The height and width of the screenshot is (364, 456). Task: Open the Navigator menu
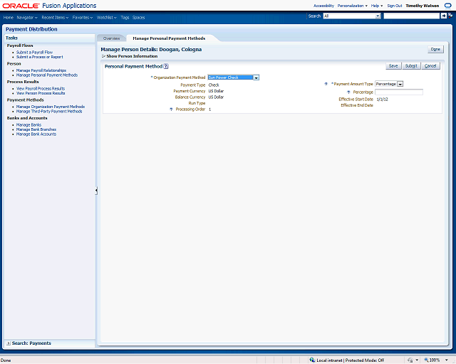point(27,16)
